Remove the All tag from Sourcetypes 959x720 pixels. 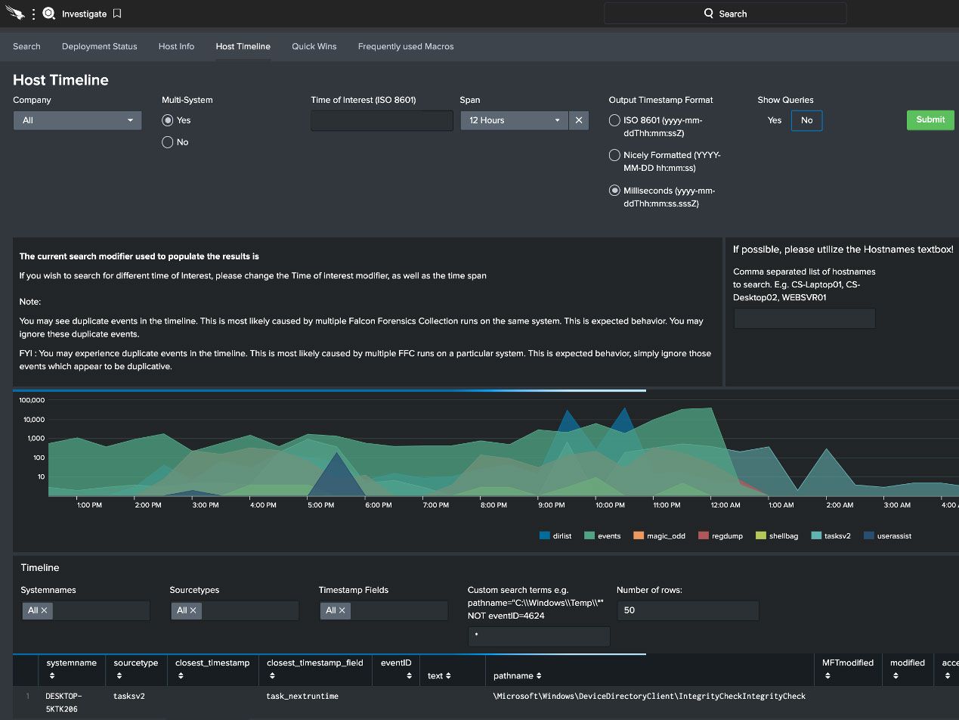[x=193, y=610]
